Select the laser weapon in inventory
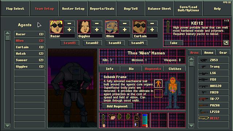 [103, 120]
